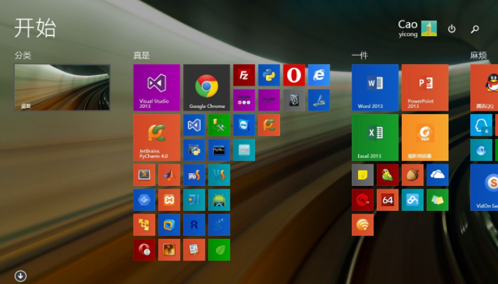Open the FileZilla tile
Screen dimensions: 498x284
[244, 75]
